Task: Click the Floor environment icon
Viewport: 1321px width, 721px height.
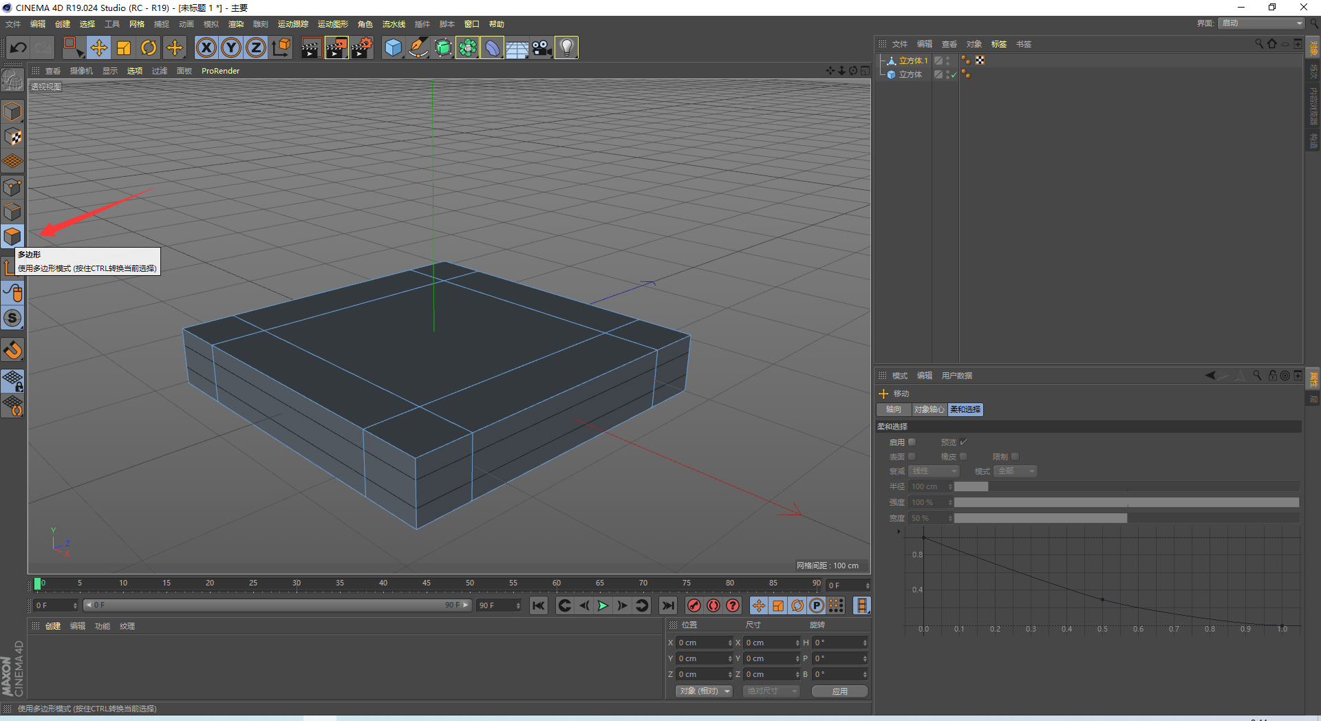Action: click(517, 48)
